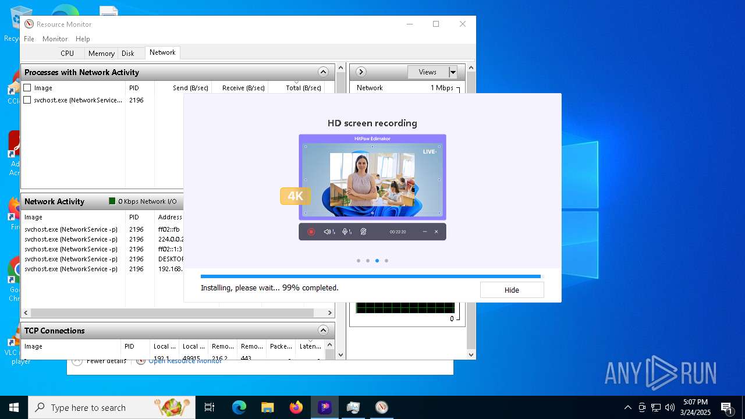Viewport: 745px width, 419px height.
Task: Launch Microsoft Edge from the taskbar
Action: pos(239,407)
